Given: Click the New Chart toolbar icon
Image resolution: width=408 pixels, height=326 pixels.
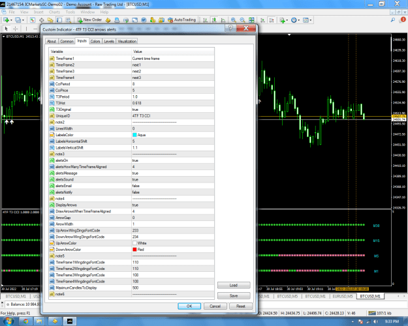Looking at the screenshot, I should (6, 20).
